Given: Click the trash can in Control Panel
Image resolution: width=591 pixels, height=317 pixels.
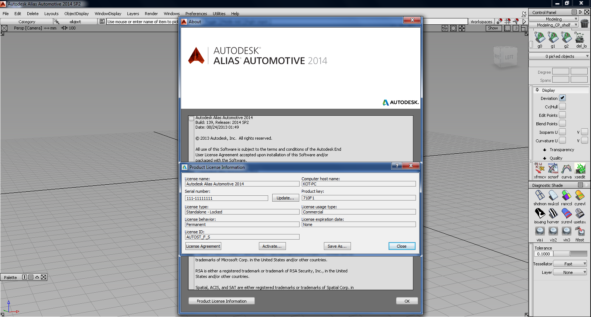Looking at the screenshot, I should point(584,23).
